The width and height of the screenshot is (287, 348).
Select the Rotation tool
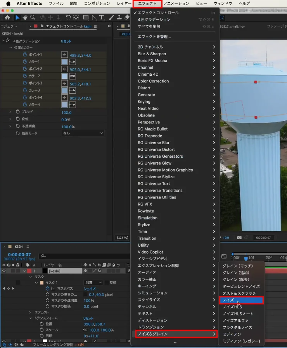[x=68, y=17]
